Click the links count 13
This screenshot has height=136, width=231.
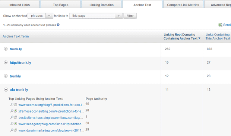[209, 89]
